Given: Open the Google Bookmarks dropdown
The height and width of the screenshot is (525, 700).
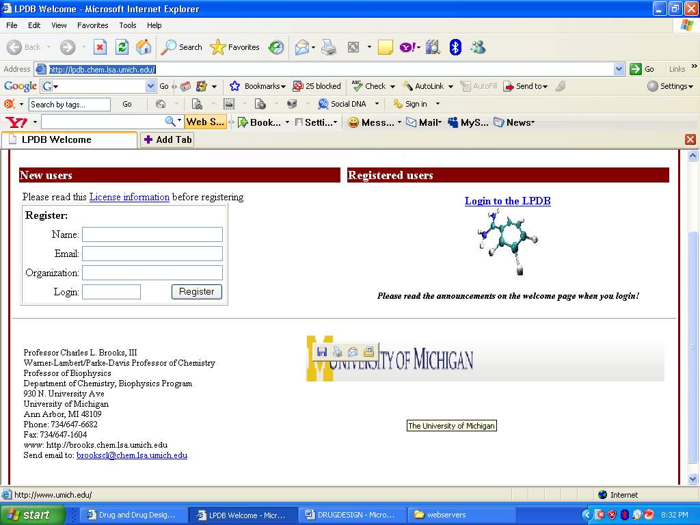Looking at the screenshot, I should (258, 86).
